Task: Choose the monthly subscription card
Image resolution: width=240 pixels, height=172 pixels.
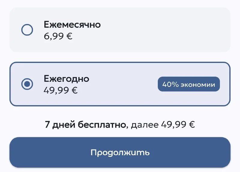Action: [120, 30]
